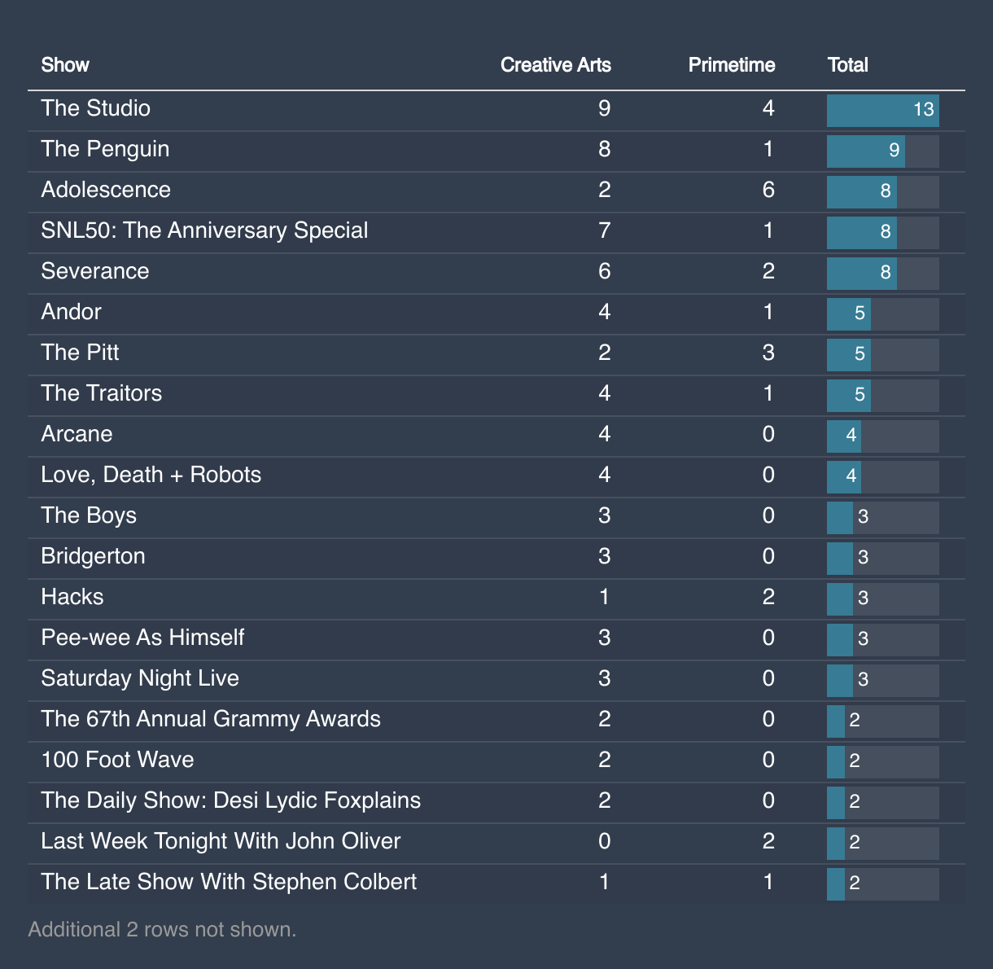Click The 67th Annual Grammy Awards row

click(496, 721)
